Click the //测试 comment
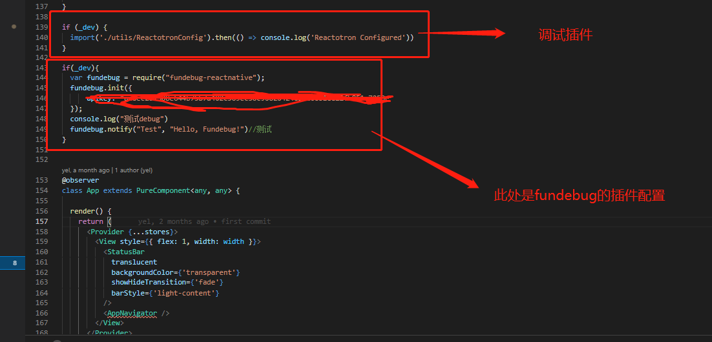Image resolution: width=712 pixels, height=342 pixels. [x=260, y=130]
